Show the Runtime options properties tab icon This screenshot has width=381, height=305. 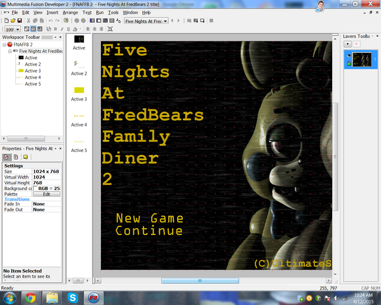point(16,157)
